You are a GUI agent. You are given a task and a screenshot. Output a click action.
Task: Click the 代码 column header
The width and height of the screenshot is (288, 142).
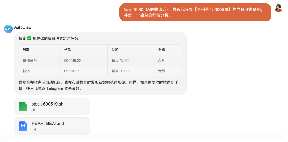tap(67, 50)
